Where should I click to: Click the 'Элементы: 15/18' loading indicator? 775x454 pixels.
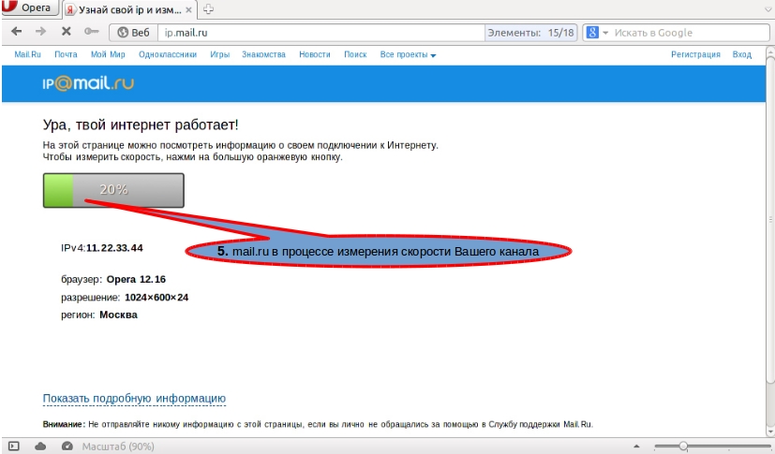point(530,33)
